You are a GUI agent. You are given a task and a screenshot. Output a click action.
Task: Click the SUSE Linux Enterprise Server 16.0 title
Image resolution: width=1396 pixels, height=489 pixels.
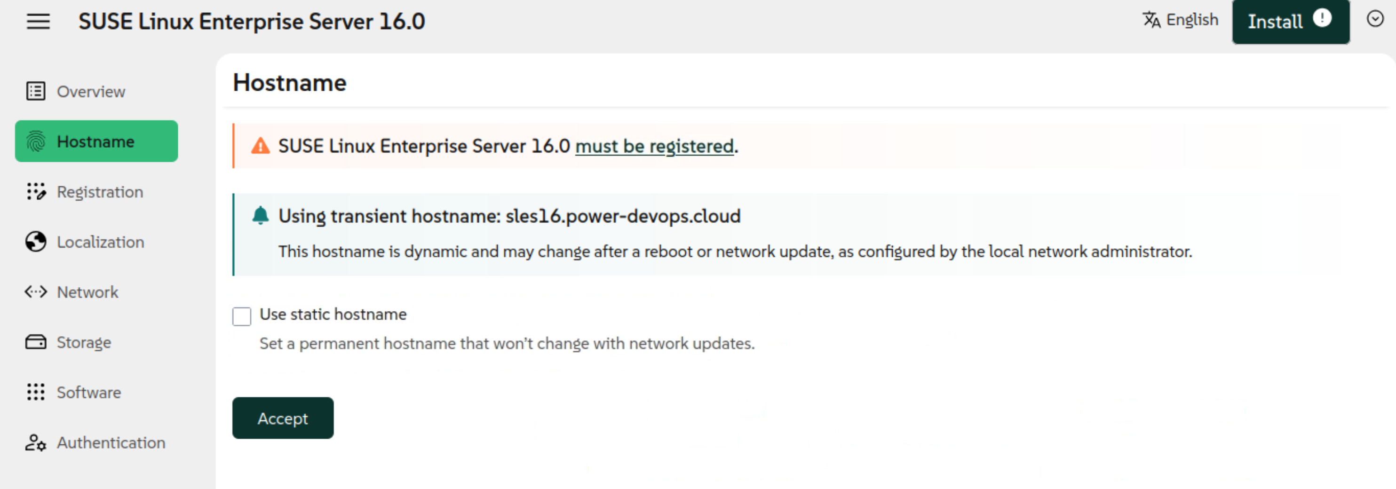252,22
